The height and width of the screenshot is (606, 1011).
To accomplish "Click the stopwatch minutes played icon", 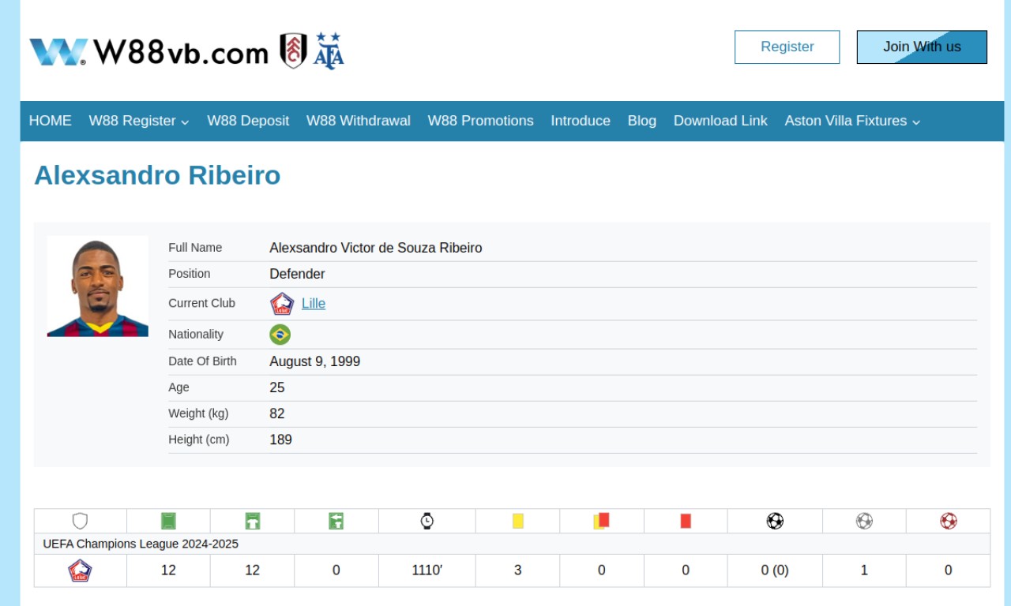I will click(427, 521).
